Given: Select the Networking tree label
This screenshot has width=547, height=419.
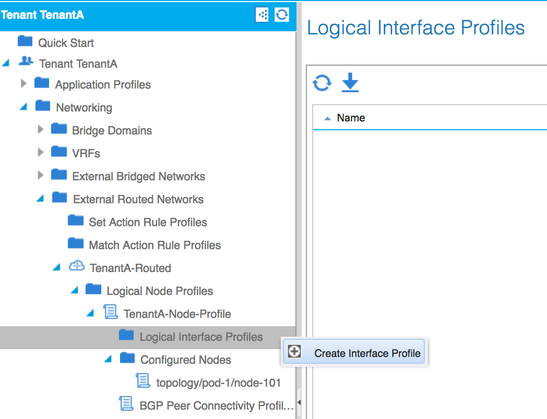Looking at the screenshot, I should point(84,108).
